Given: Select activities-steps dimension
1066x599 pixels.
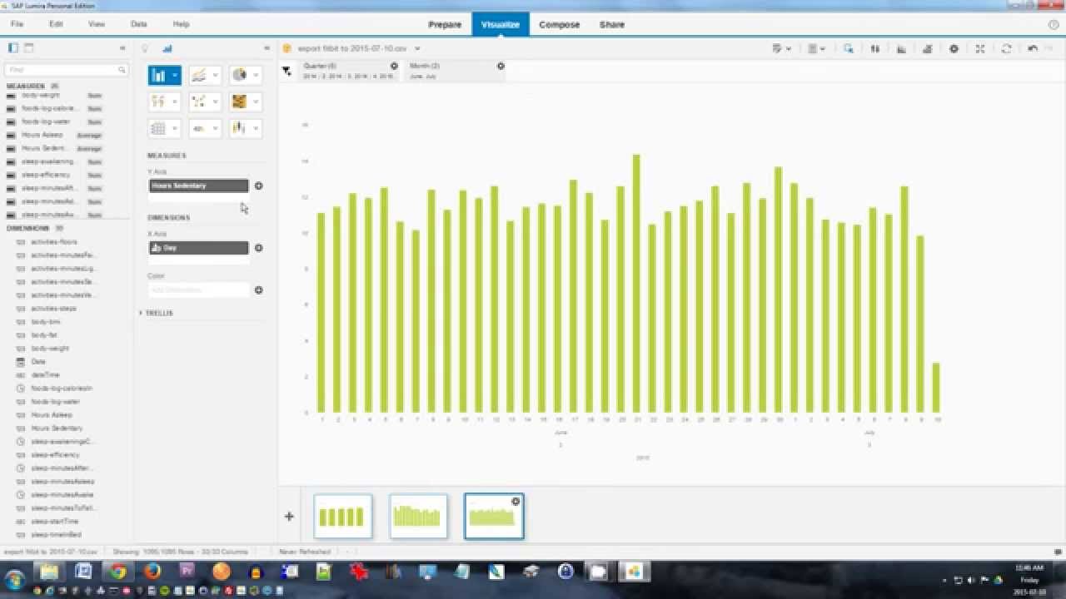Looking at the screenshot, I should (53, 309).
